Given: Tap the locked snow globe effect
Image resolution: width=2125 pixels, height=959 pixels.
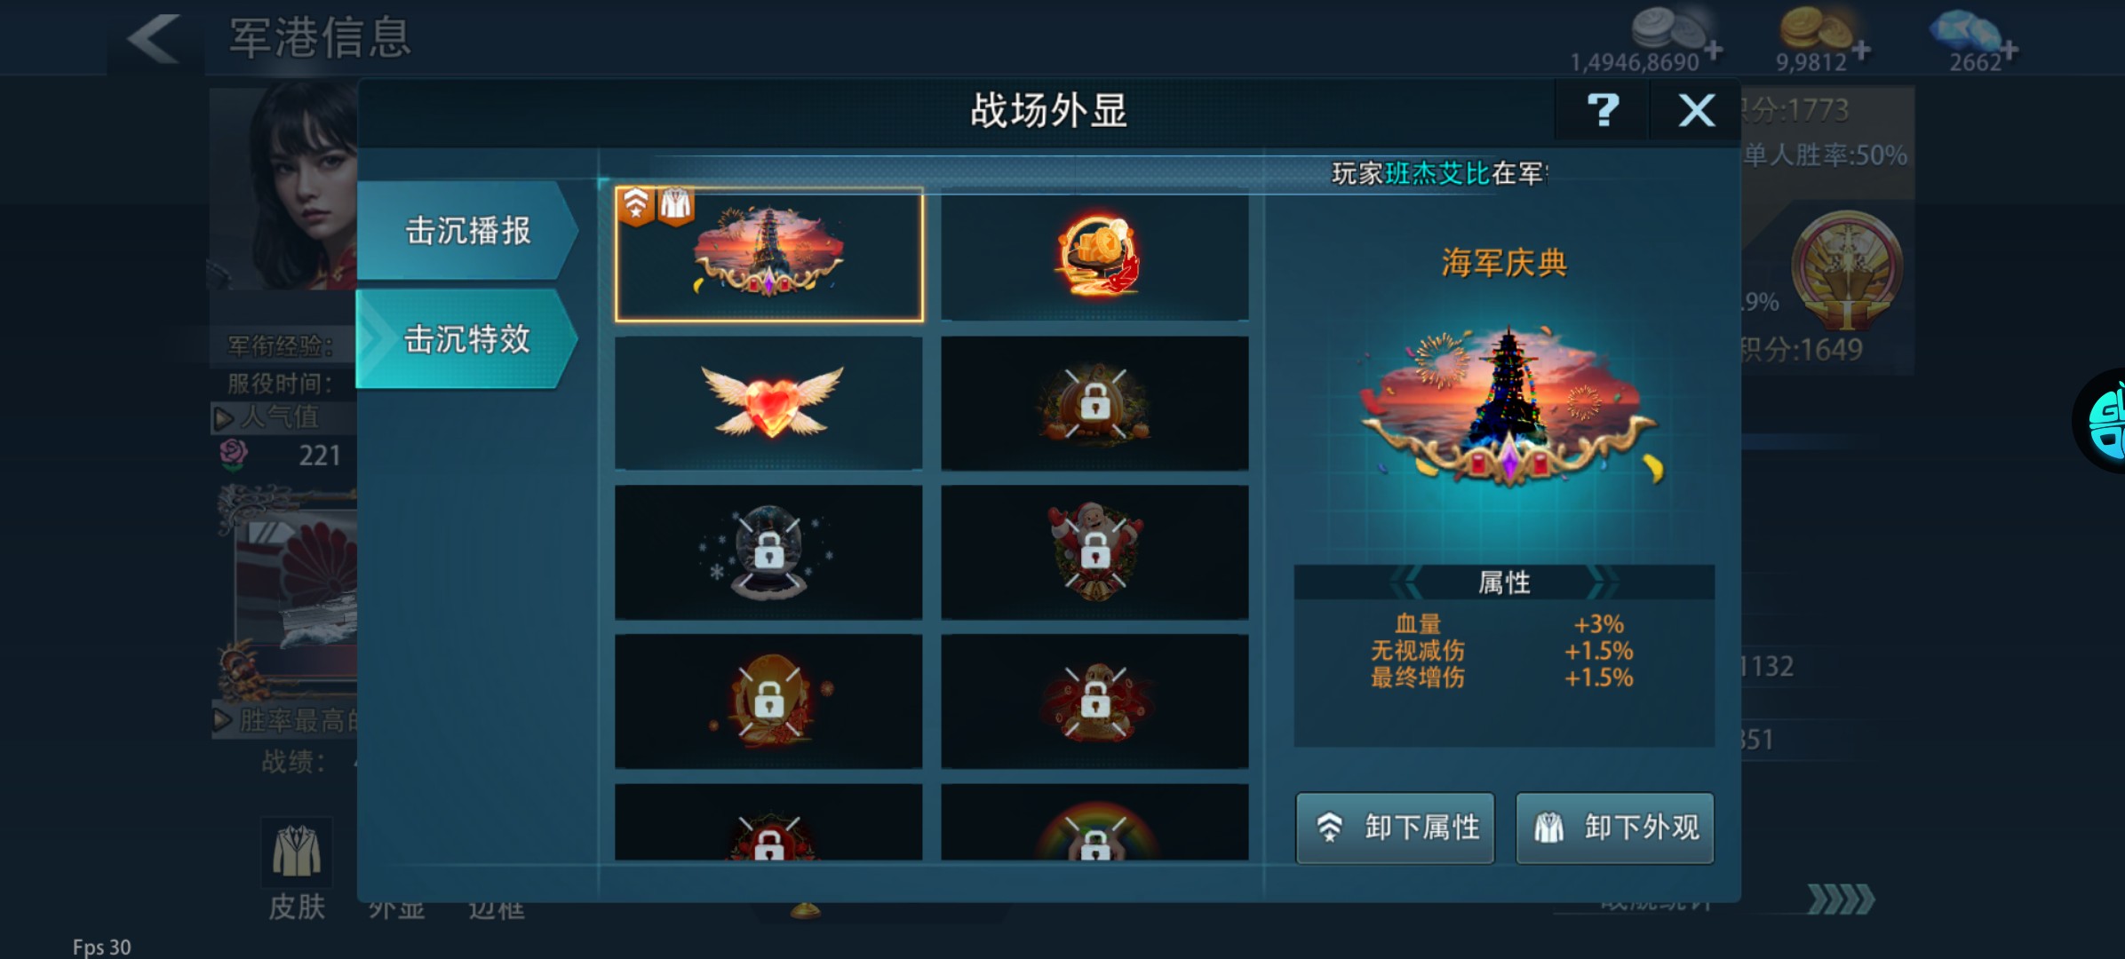Looking at the screenshot, I should click(769, 552).
